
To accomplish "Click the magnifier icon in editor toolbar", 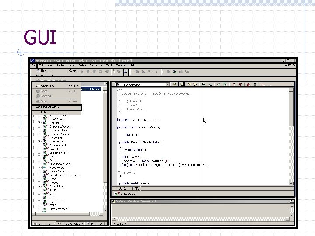I will coord(182,84).
